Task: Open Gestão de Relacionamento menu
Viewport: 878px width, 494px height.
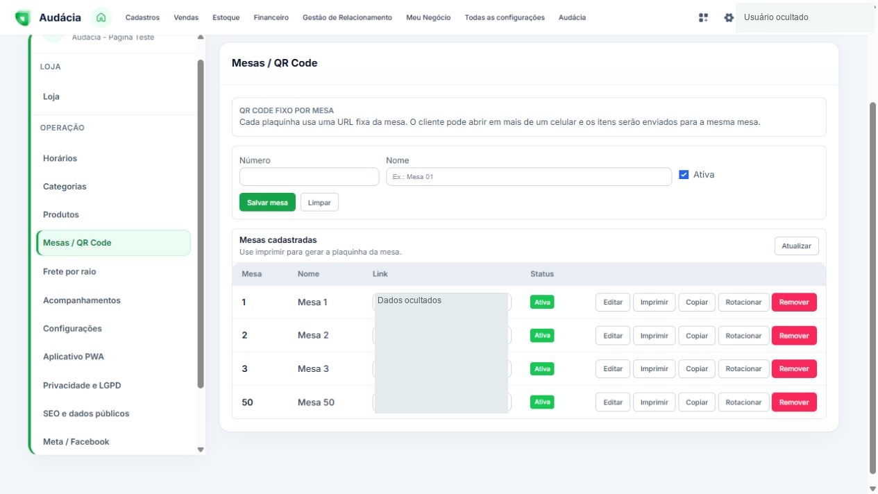Action: (347, 17)
